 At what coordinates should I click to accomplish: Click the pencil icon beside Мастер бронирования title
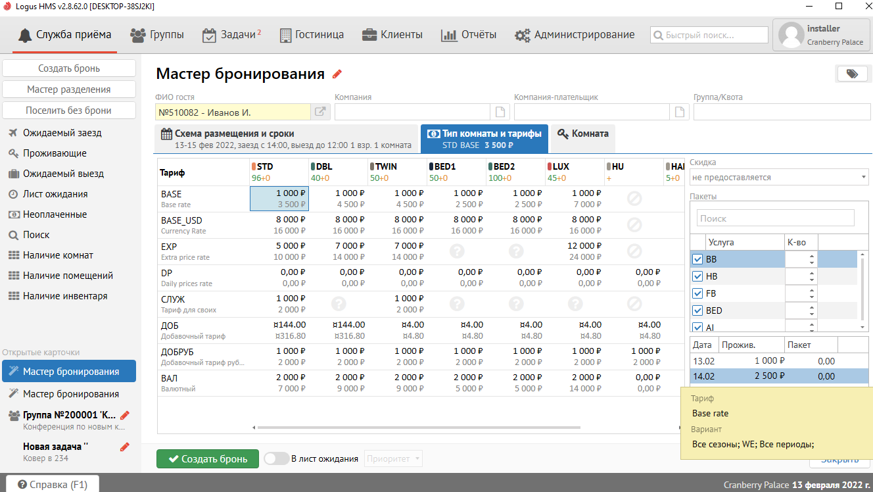pyautogui.click(x=337, y=74)
